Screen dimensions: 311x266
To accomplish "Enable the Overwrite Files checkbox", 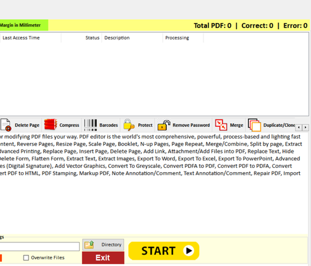I will point(26,258).
